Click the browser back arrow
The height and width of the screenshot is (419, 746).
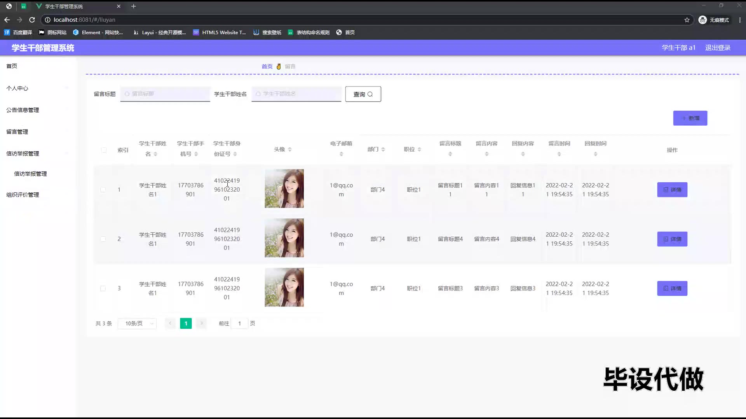pos(7,20)
